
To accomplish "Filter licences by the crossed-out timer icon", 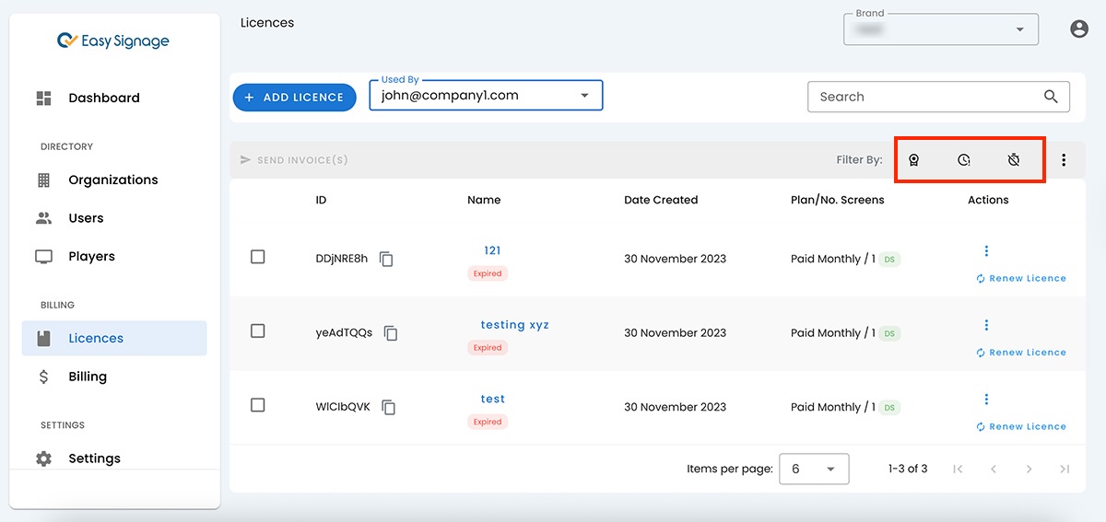I will (1013, 160).
